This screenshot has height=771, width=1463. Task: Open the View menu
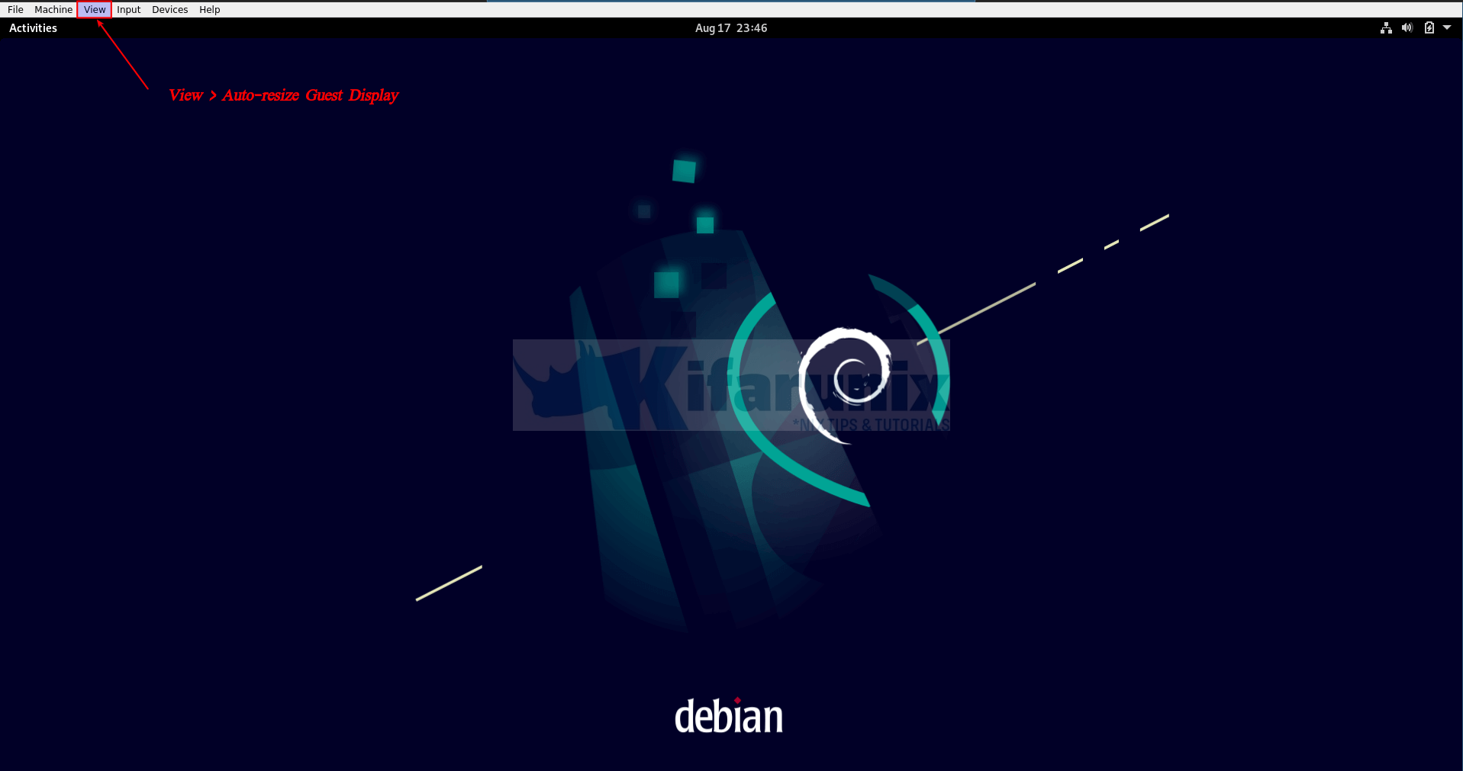94,9
